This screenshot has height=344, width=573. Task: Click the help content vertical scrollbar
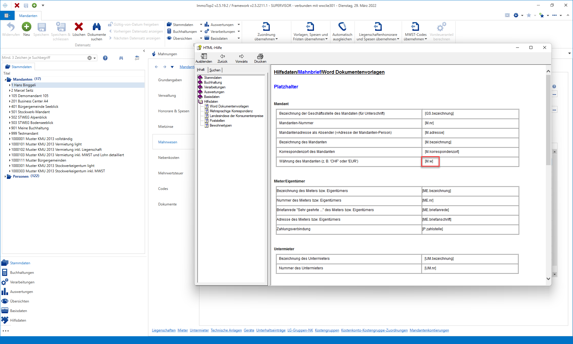(x=548, y=119)
